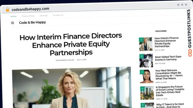Click the green number 3 badge
193x108 pixels.
pos(142,72)
